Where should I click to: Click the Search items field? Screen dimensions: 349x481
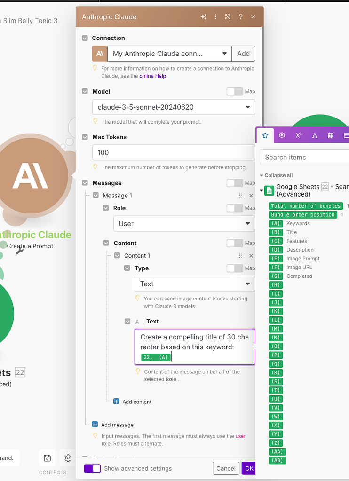[304, 158]
